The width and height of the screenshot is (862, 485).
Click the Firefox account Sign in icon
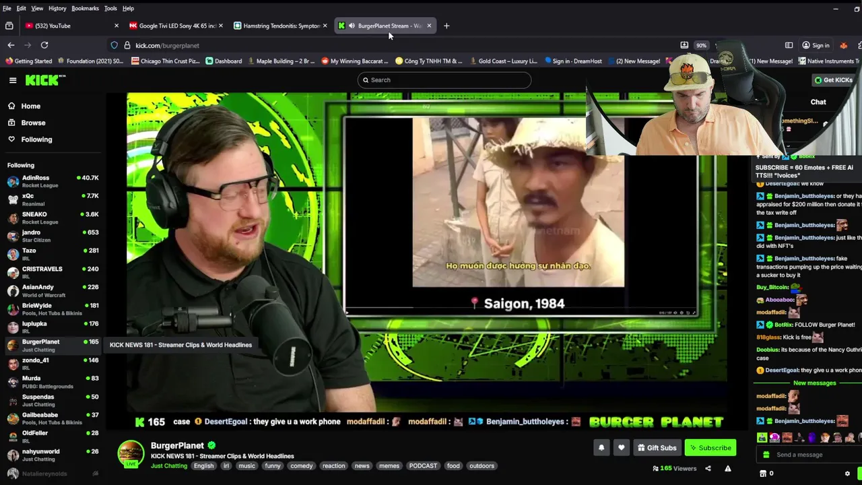(x=815, y=45)
